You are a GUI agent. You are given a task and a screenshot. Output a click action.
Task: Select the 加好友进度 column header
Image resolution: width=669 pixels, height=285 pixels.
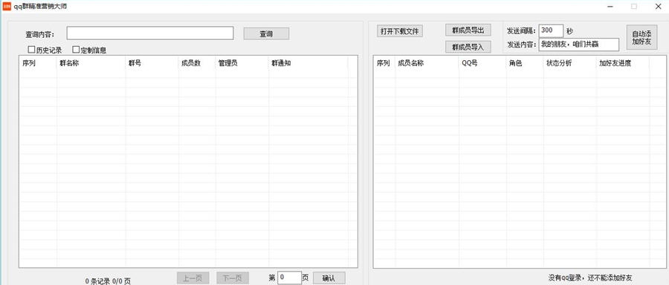pyautogui.click(x=622, y=64)
